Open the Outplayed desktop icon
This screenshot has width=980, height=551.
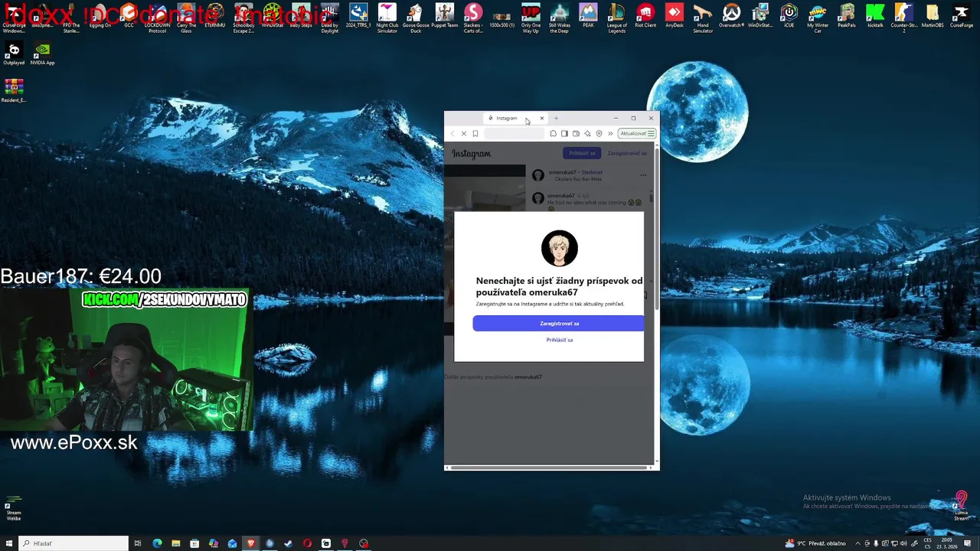pyautogui.click(x=14, y=54)
